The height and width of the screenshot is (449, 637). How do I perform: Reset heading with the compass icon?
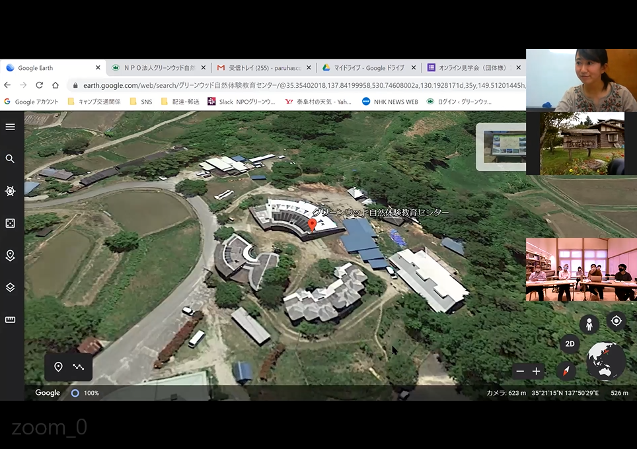click(x=566, y=370)
